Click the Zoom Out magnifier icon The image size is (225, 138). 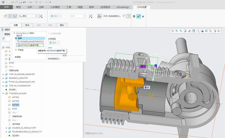point(181,31)
